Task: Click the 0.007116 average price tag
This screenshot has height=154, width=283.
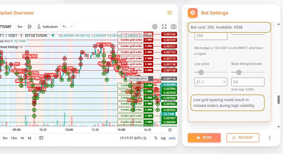Action: tap(169, 78)
